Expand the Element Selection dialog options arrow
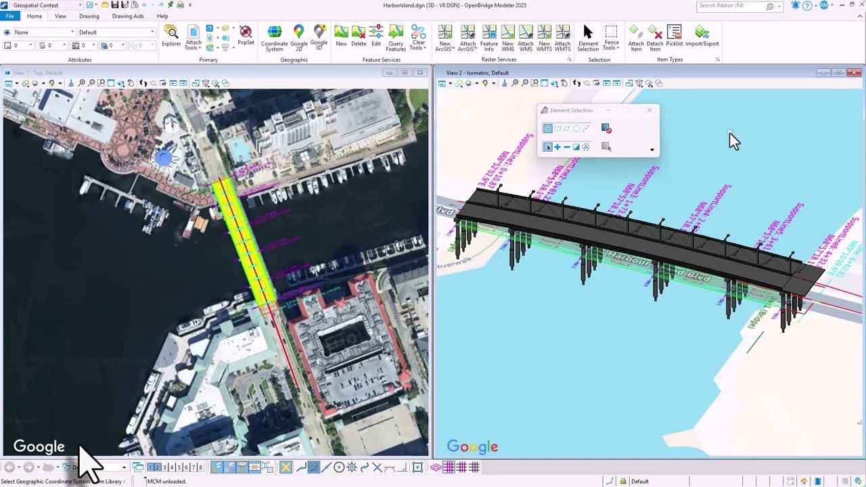This screenshot has height=487, width=866. point(652,150)
